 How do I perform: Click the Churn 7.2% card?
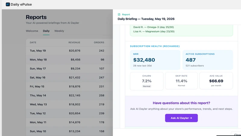click(x=147, y=81)
